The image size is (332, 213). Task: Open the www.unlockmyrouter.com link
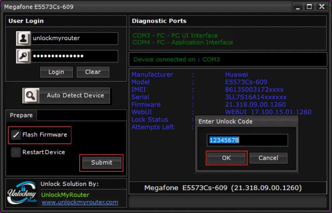80,202
